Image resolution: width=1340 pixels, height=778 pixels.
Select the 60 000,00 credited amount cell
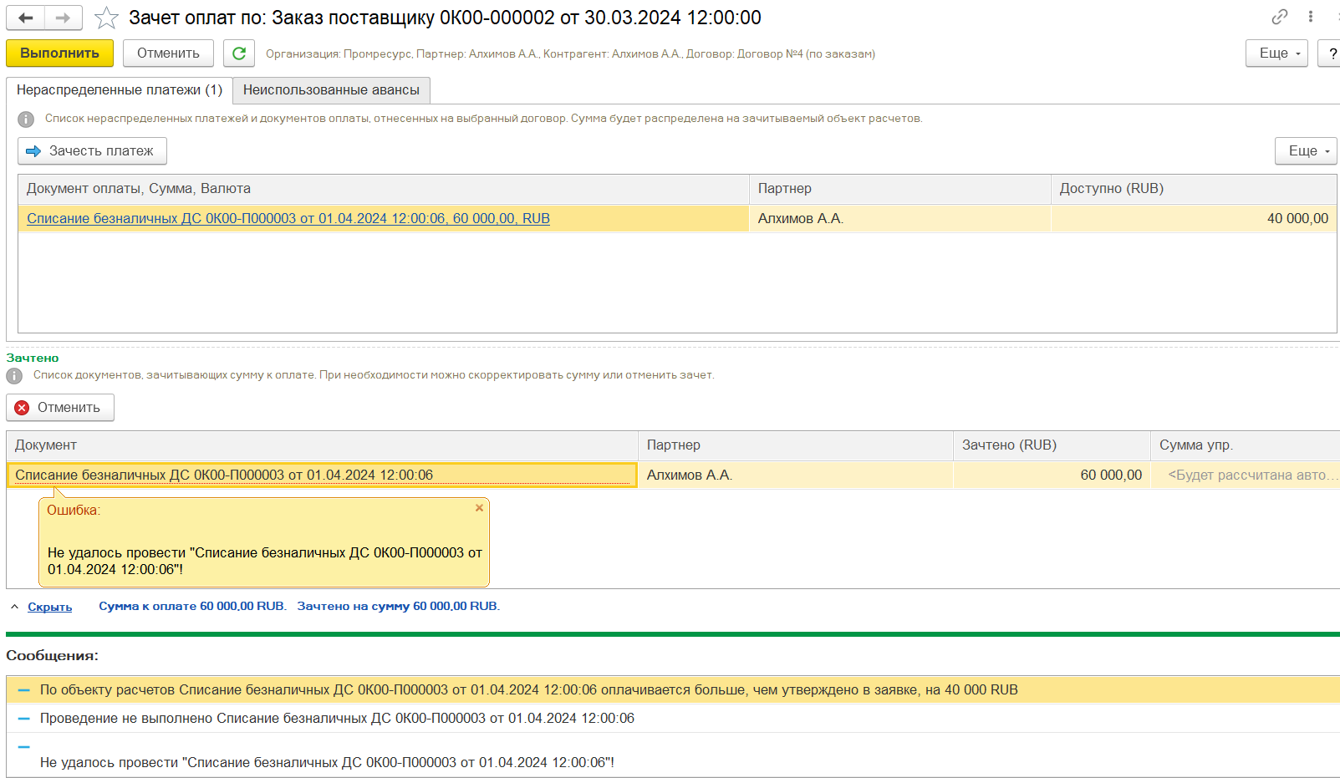(1052, 475)
